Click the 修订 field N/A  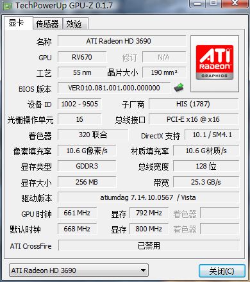pos(164,57)
